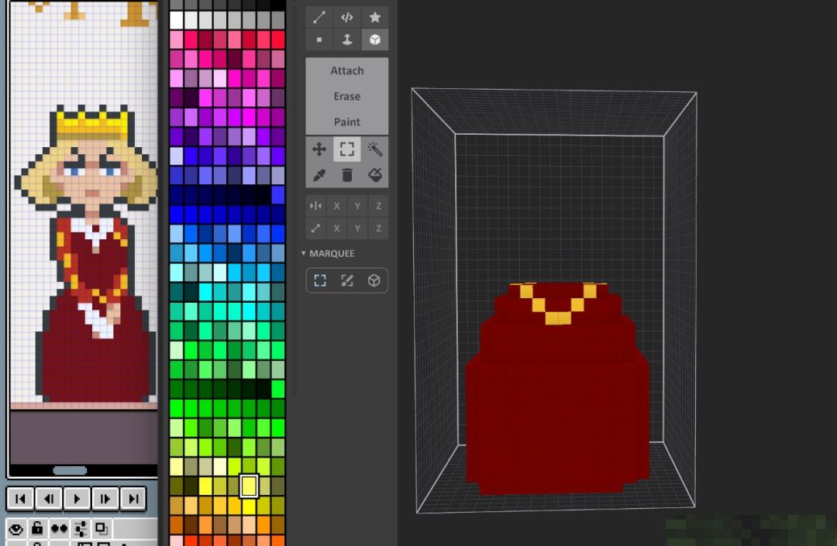837x546 pixels.
Task: Click the Aseprite canvas horizontal scrollbar thumb
Action: click(70, 470)
